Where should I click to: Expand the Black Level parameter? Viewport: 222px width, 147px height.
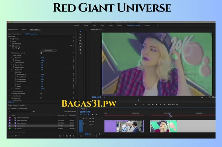pyautogui.click(x=11, y=58)
